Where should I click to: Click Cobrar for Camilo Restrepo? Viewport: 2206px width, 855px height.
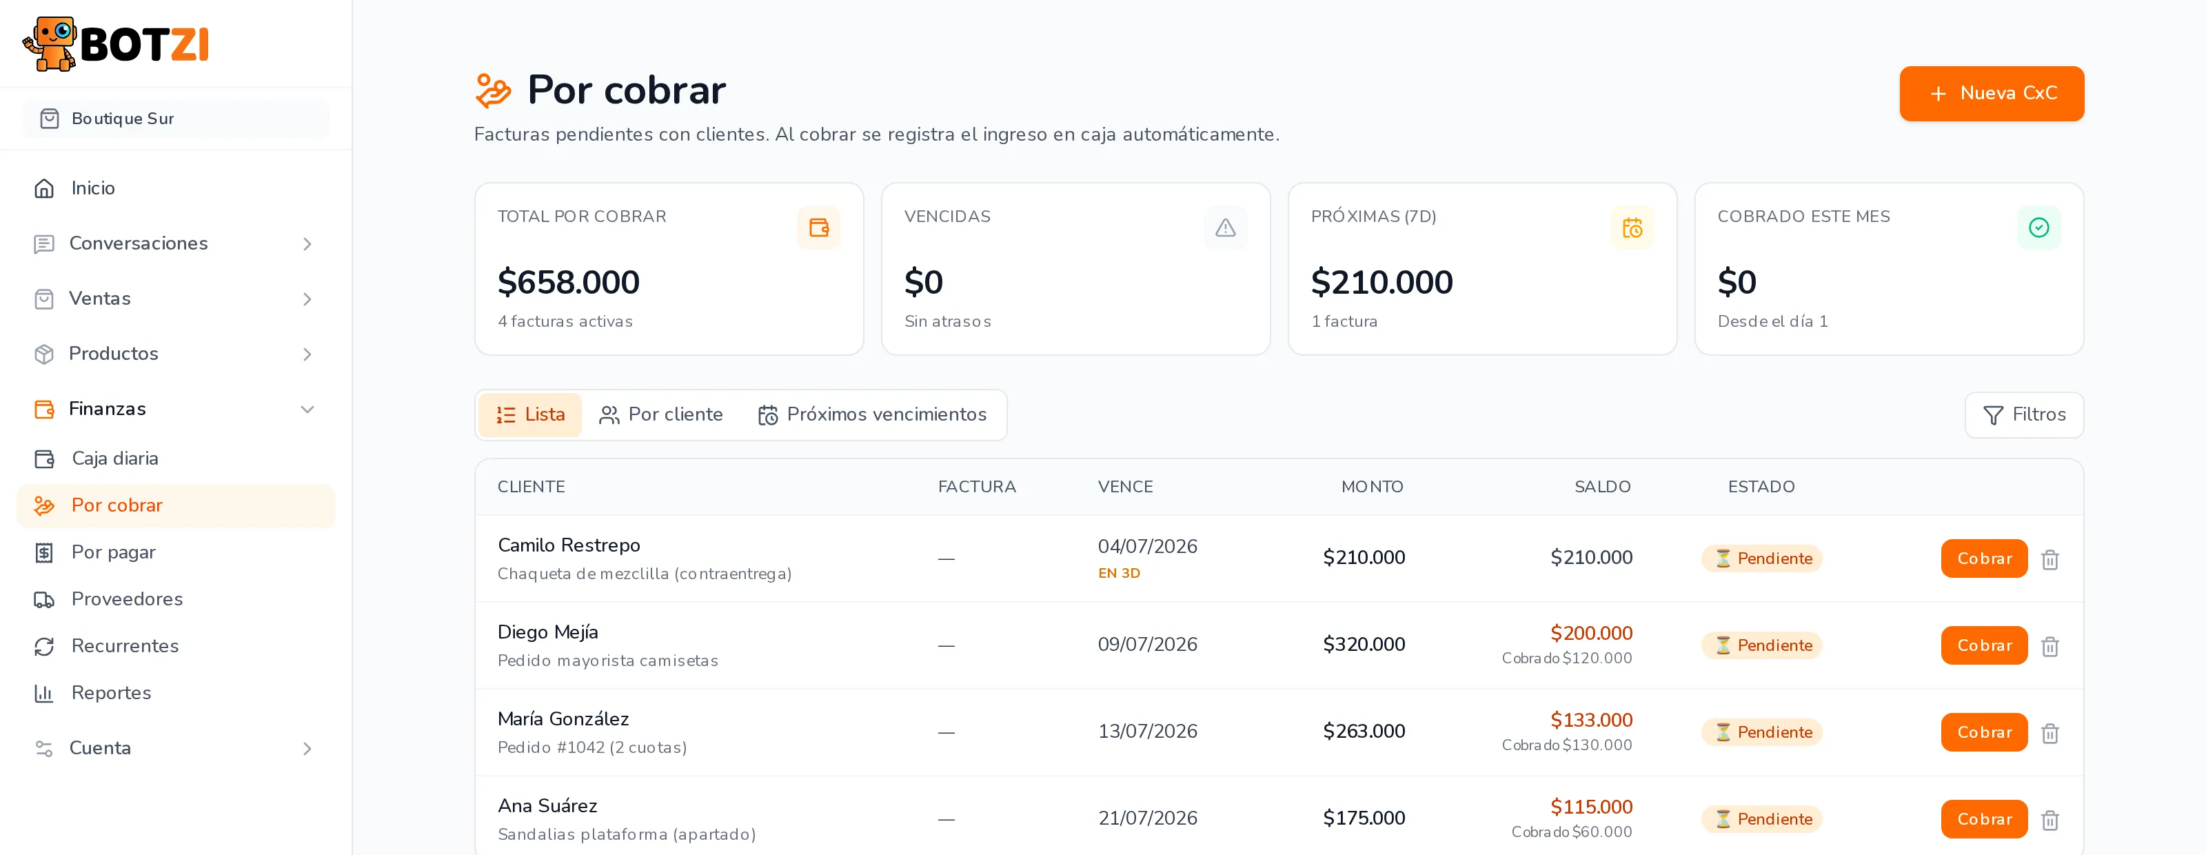point(1983,559)
